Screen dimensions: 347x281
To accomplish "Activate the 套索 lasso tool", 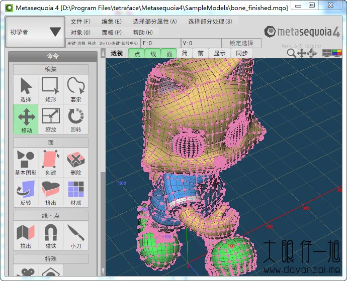I will tap(75, 89).
